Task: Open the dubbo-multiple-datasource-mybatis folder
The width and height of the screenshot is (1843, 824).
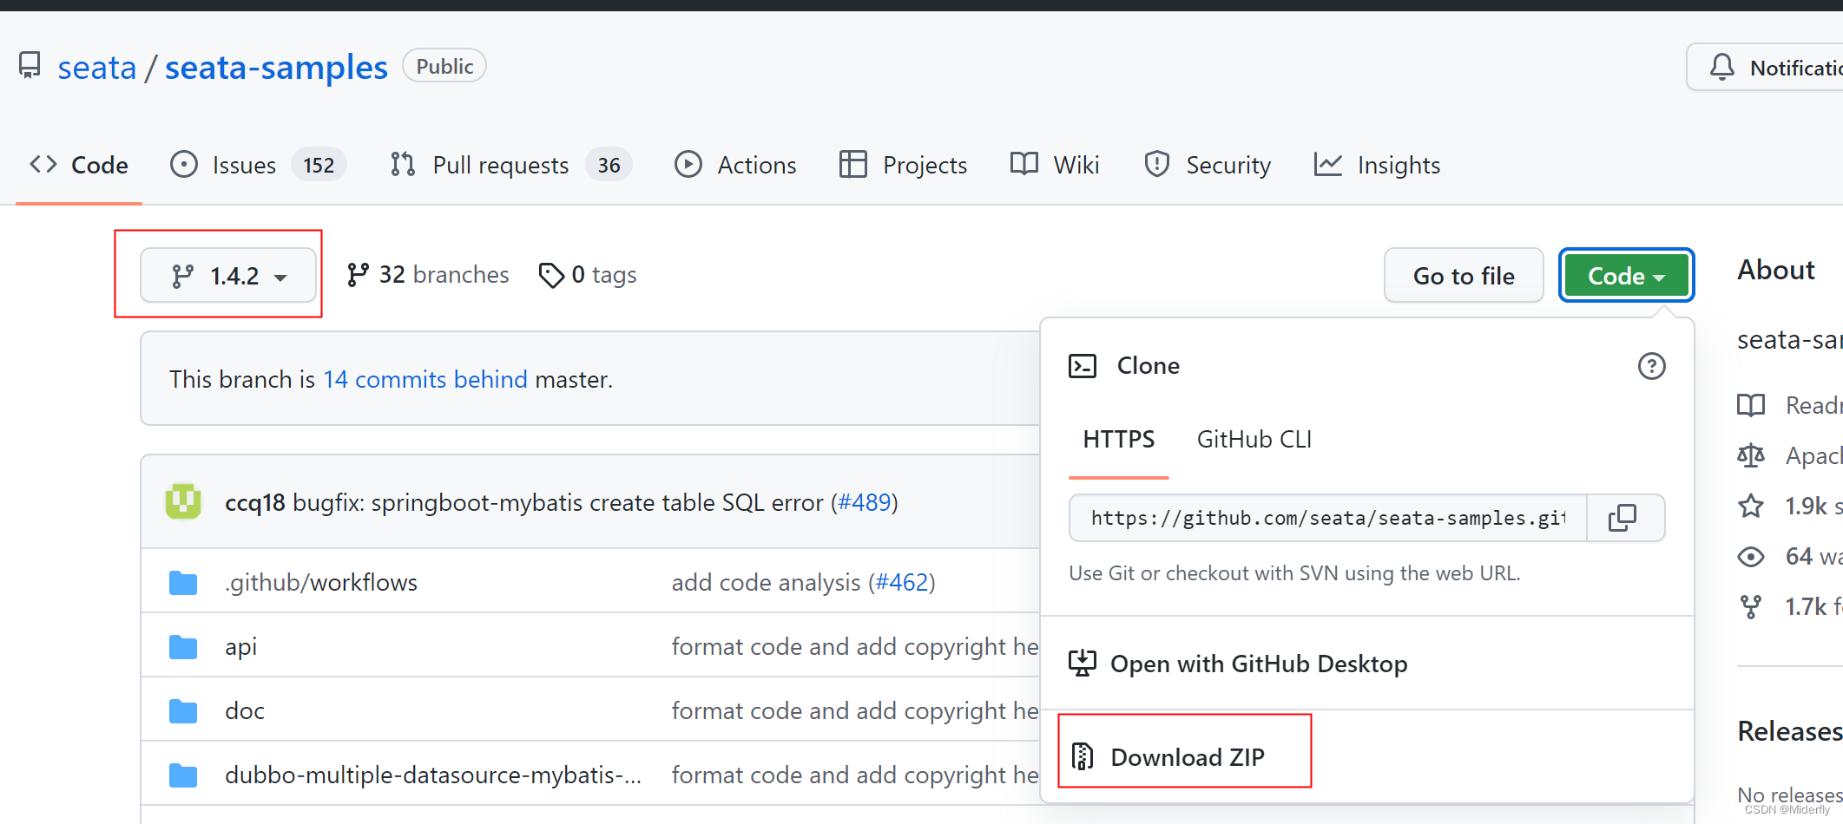Action: (433, 775)
